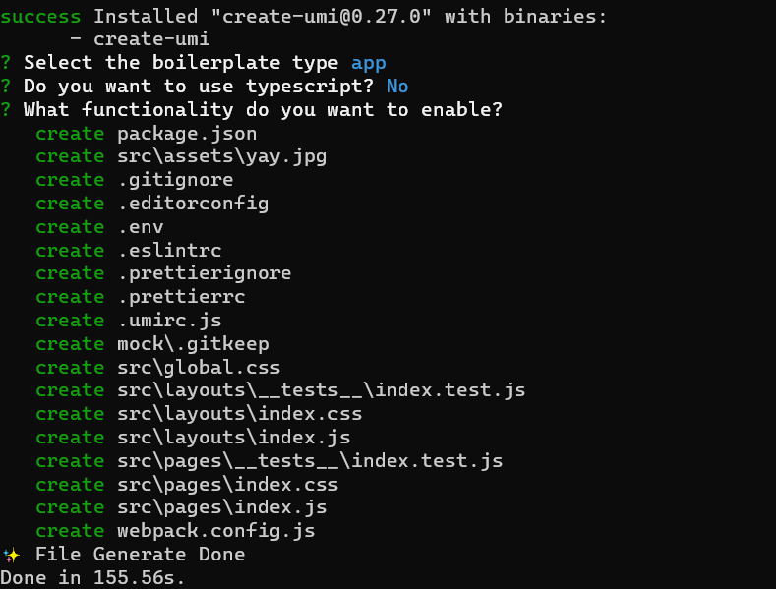Click the .gitignore file name
The width and height of the screenshot is (776, 589).
[176, 180]
